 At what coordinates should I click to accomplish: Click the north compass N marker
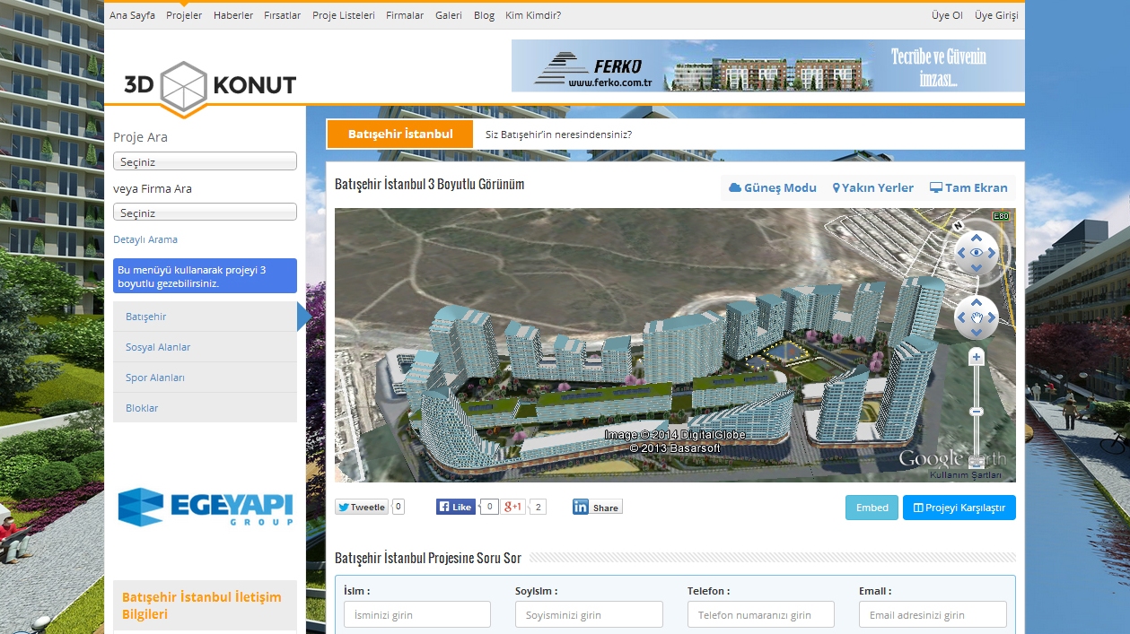pyautogui.click(x=959, y=225)
